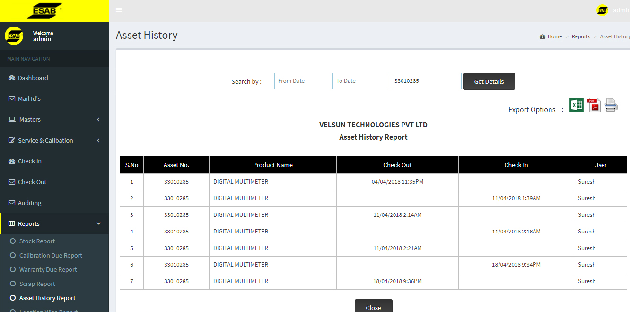
Task: Export report to Excel icon
Action: pos(576,105)
